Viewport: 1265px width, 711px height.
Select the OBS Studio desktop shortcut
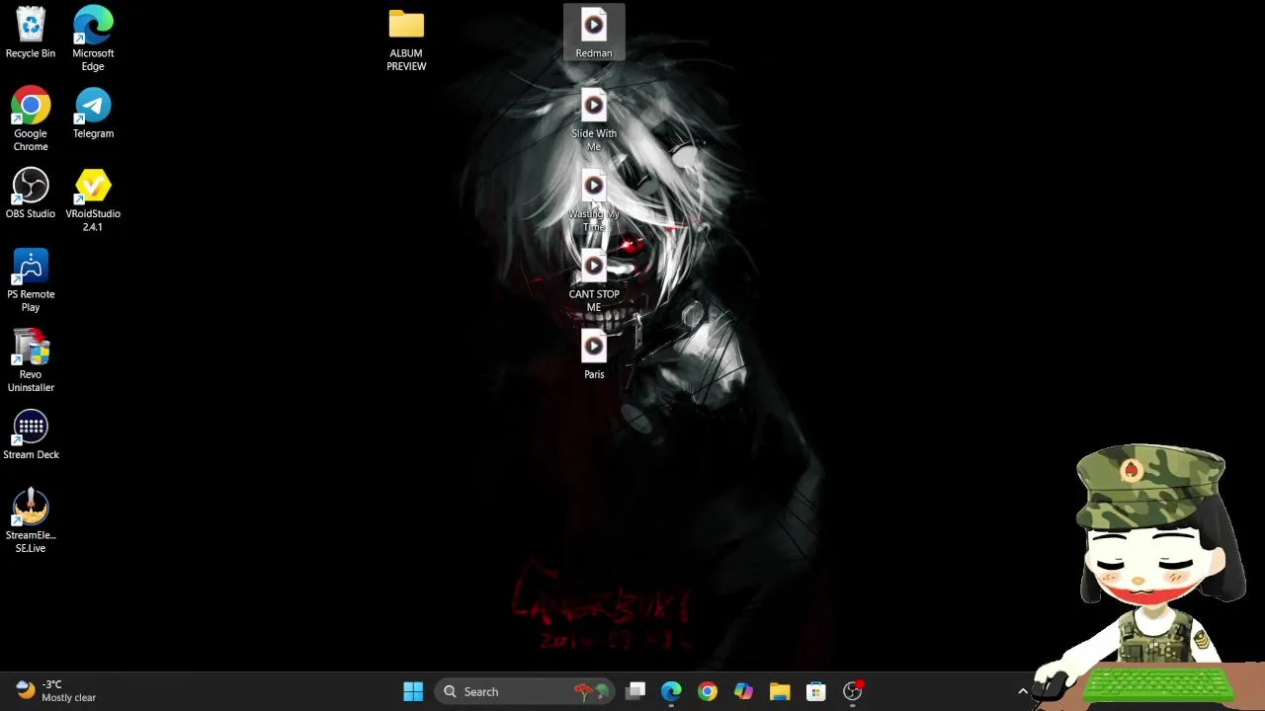(31, 194)
